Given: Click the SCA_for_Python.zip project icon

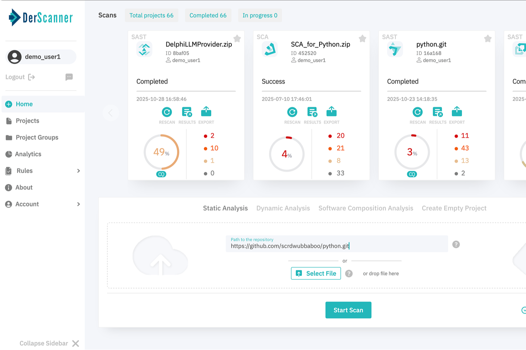Looking at the screenshot, I should tap(270, 49).
